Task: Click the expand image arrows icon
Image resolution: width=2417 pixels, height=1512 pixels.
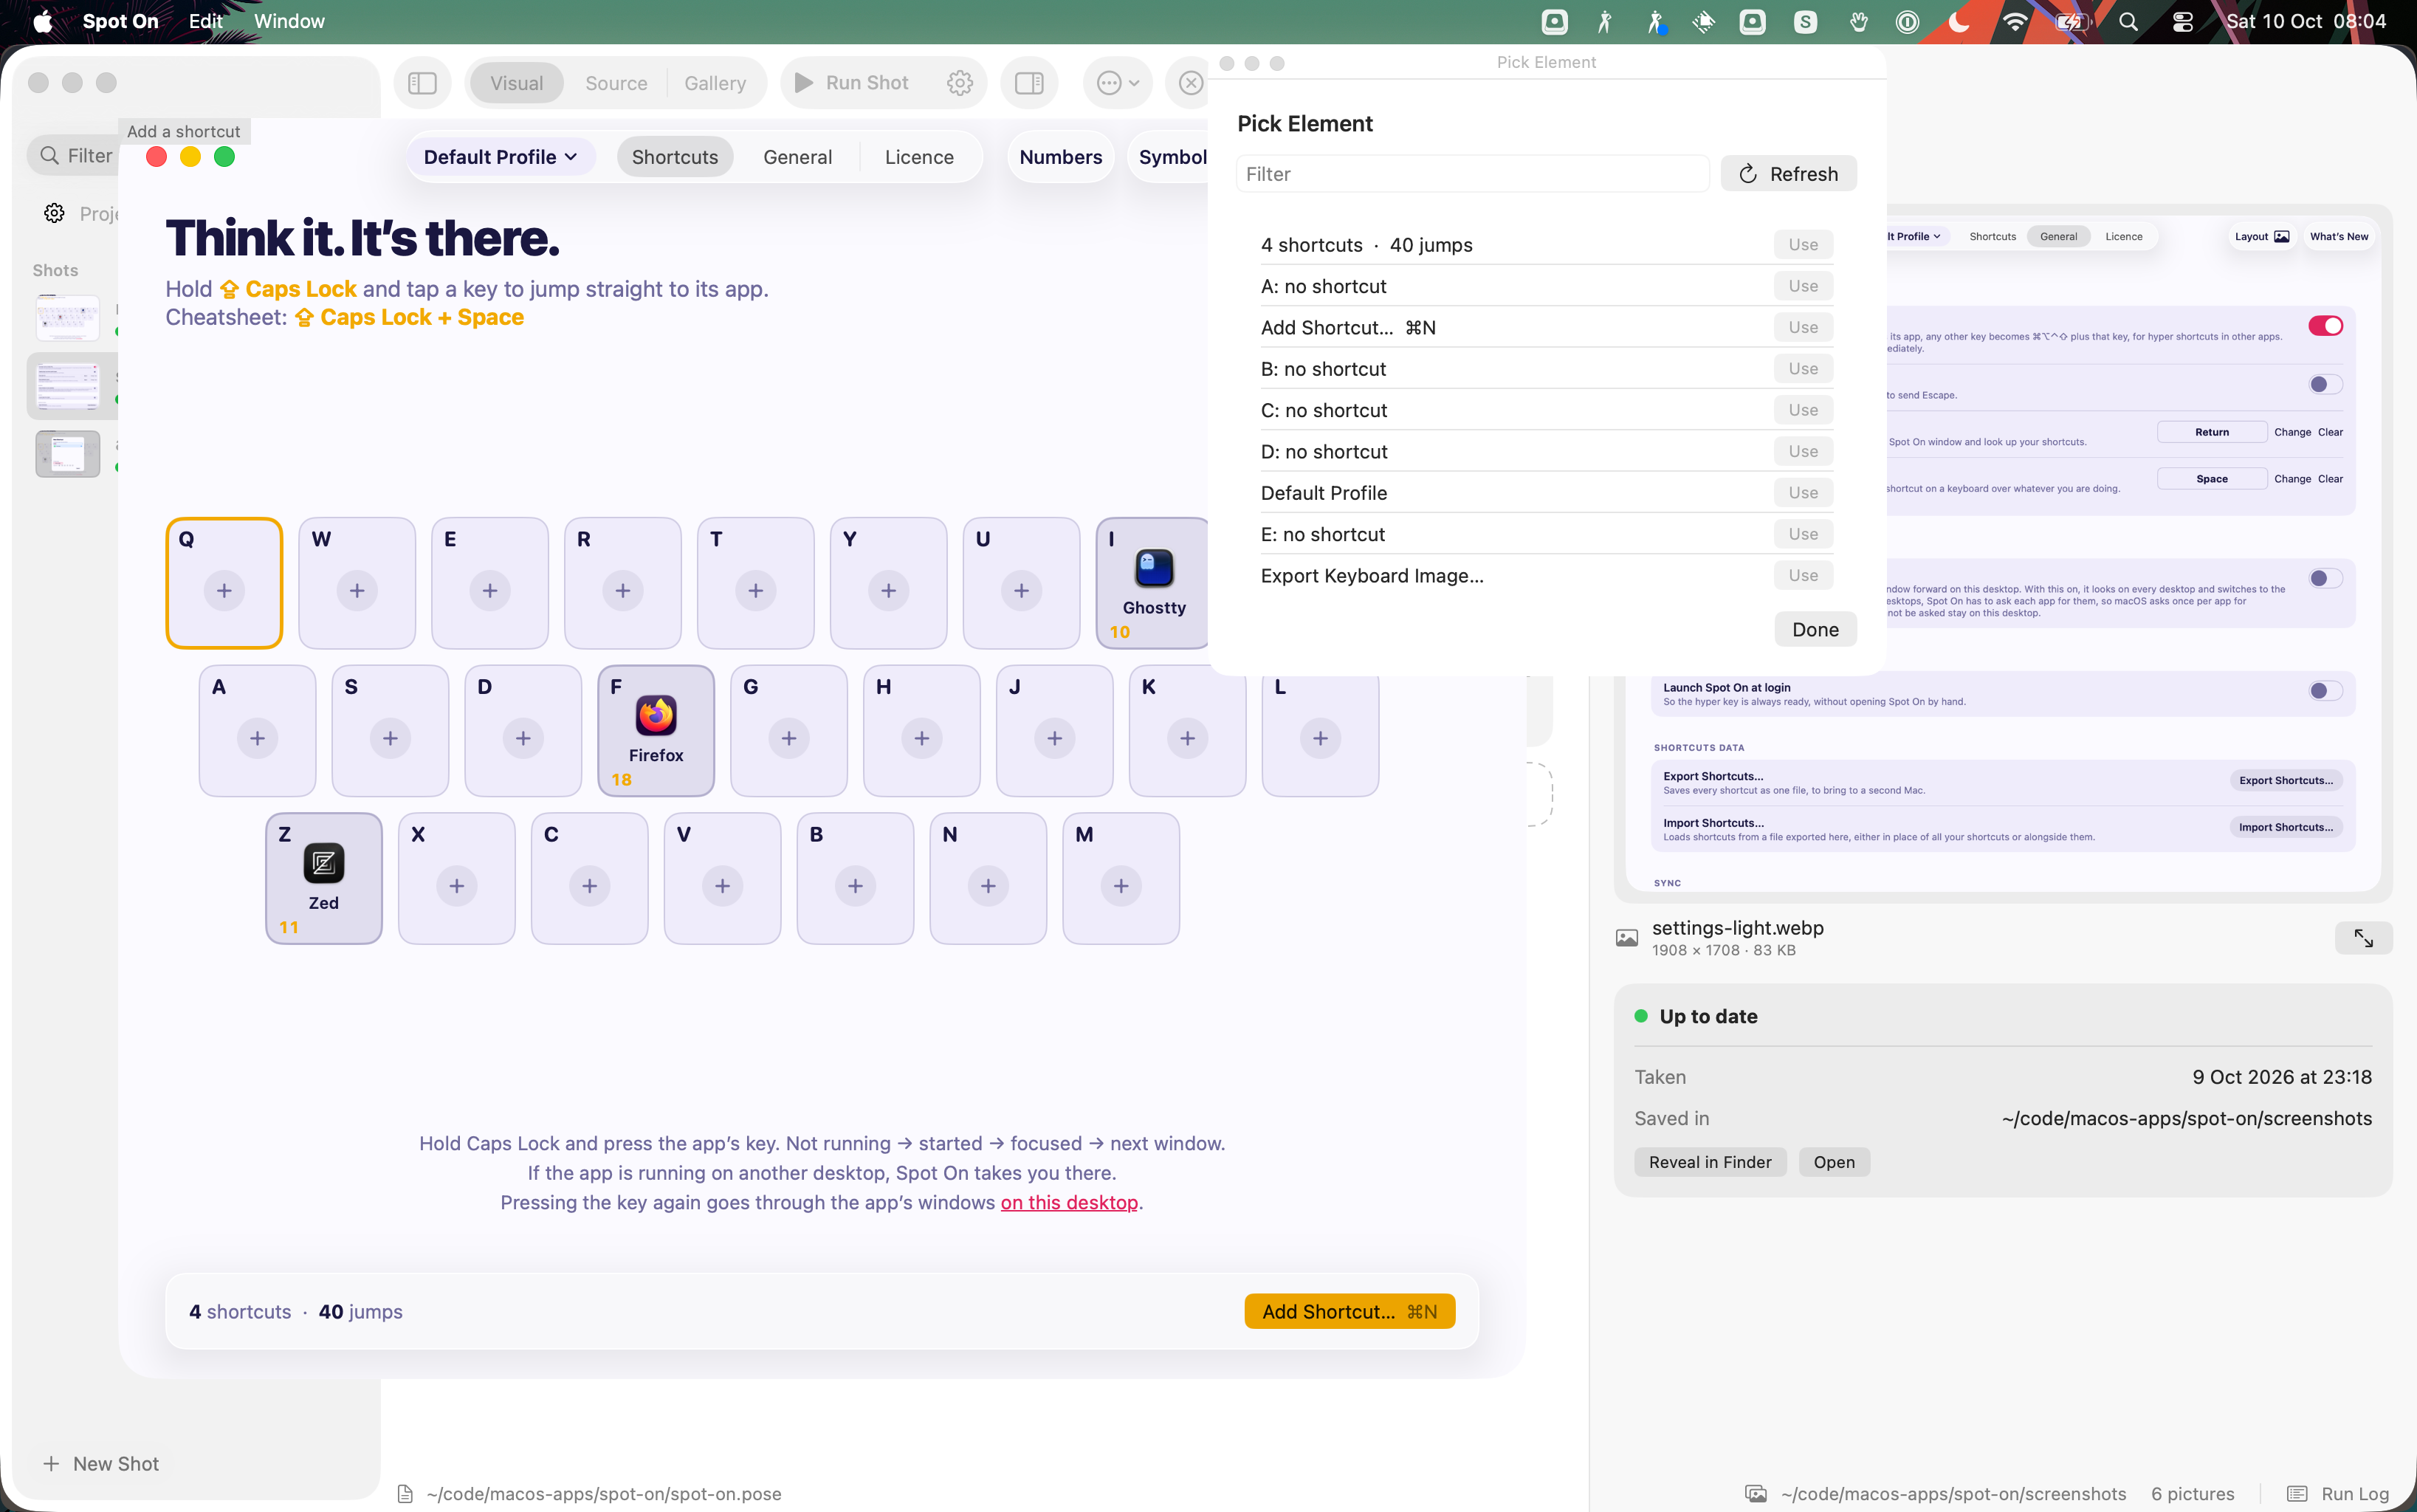Action: tap(2363, 938)
